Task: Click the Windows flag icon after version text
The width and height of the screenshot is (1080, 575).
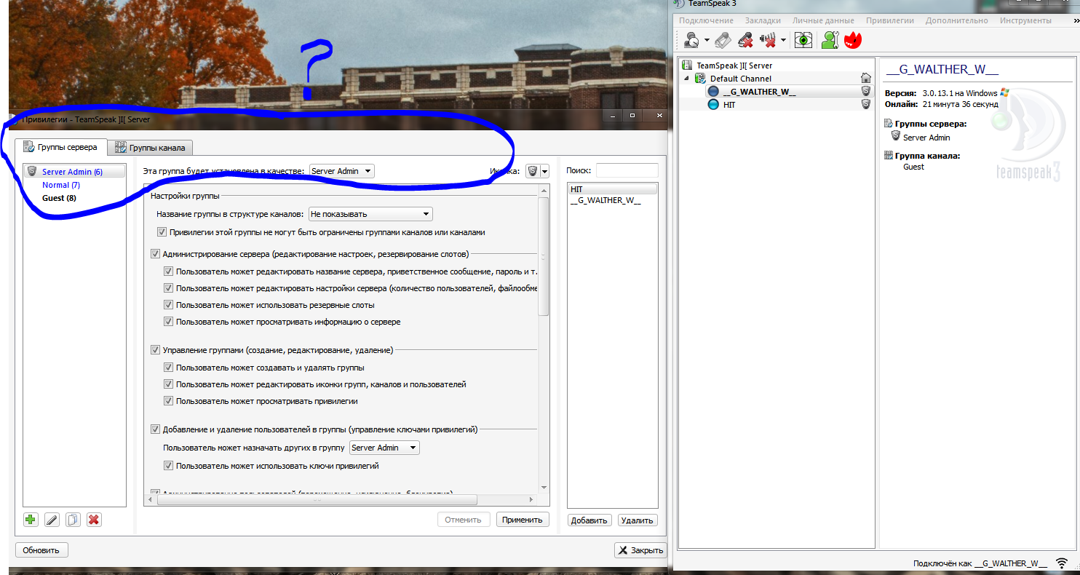Action: [x=1004, y=93]
